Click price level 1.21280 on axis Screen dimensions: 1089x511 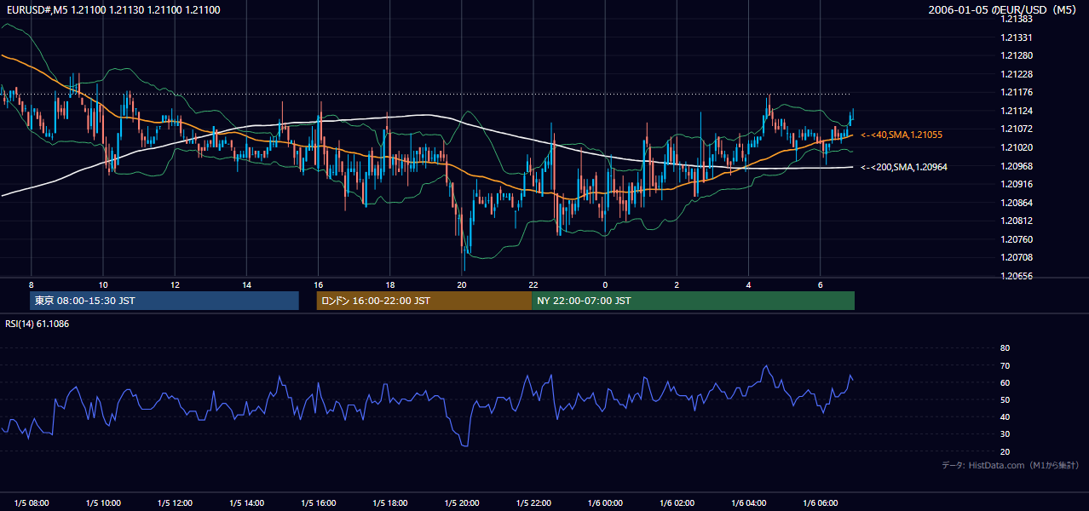coord(1016,55)
